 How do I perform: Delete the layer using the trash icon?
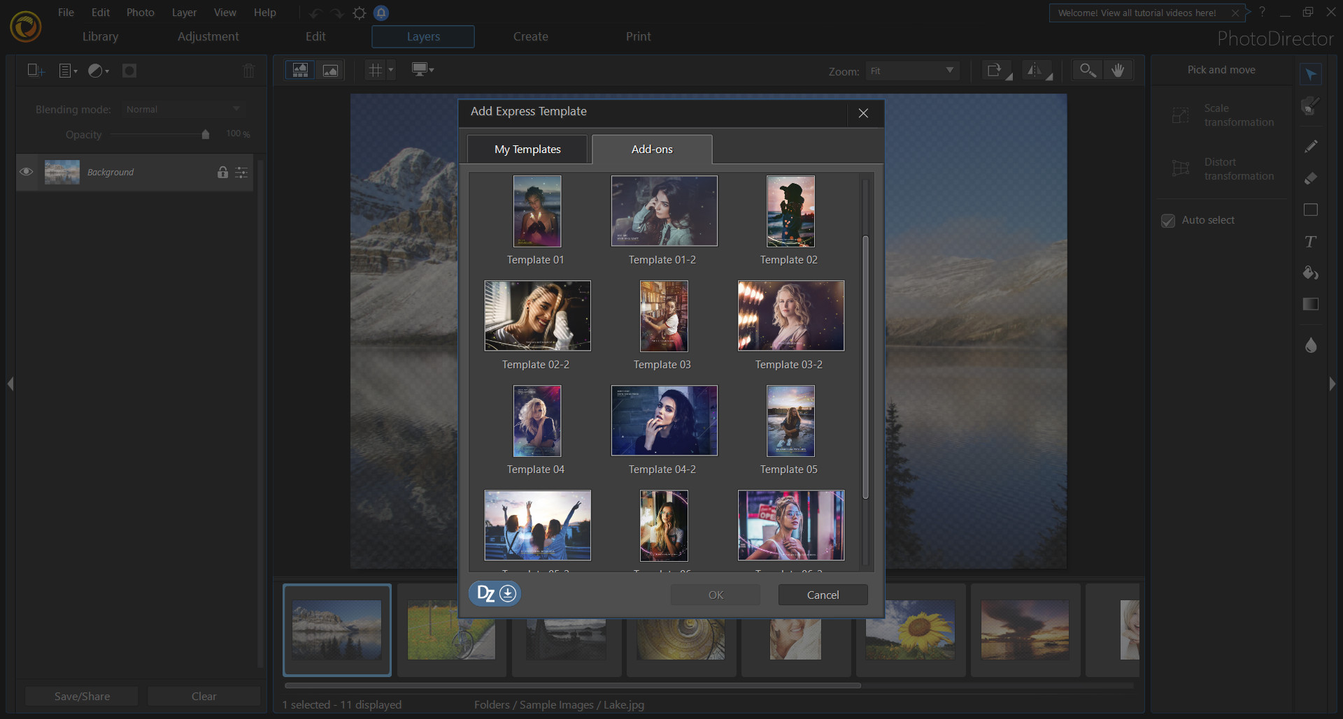pyautogui.click(x=248, y=70)
